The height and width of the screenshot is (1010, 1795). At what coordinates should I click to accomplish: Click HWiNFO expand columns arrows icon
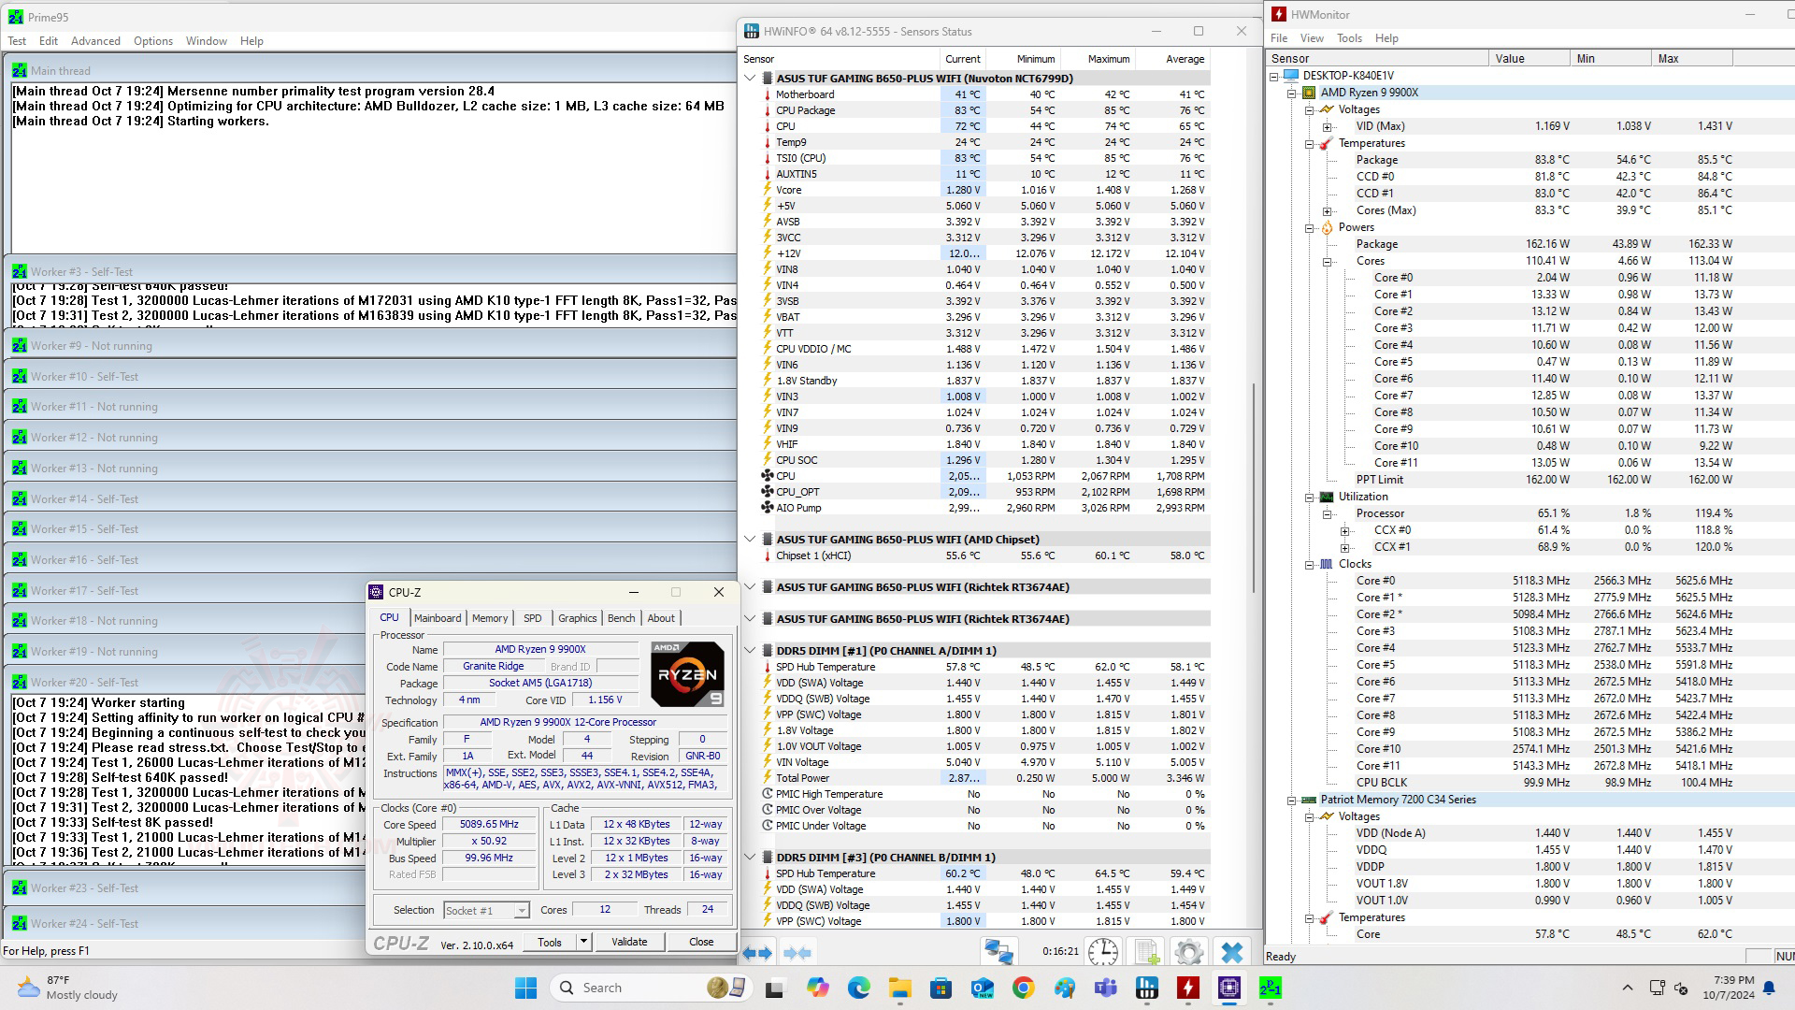(757, 953)
